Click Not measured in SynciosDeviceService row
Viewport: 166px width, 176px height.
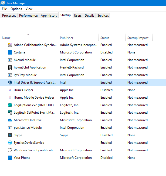137,143
